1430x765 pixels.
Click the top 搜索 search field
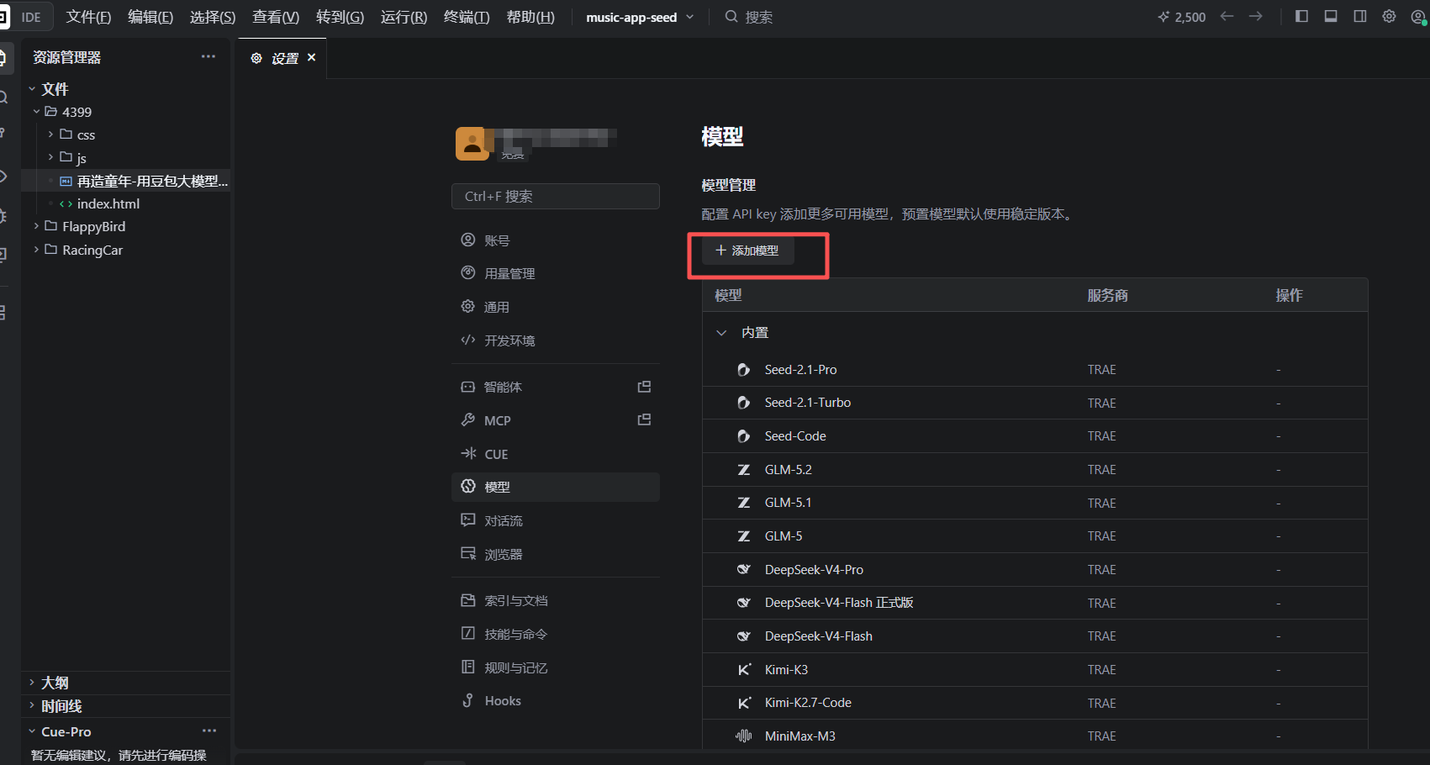tap(749, 17)
